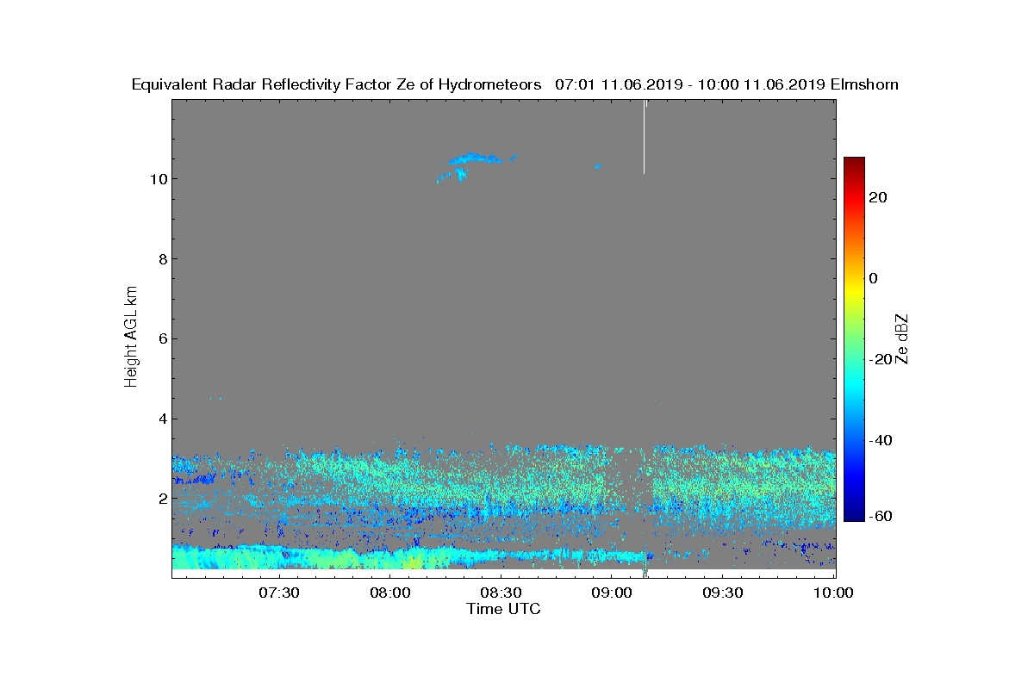Click colorbar label '0'

tap(874, 278)
